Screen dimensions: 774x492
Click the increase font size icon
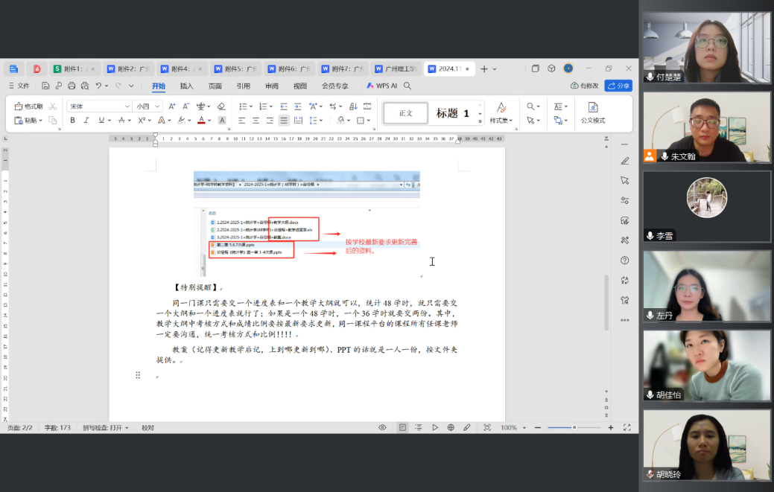172,106
